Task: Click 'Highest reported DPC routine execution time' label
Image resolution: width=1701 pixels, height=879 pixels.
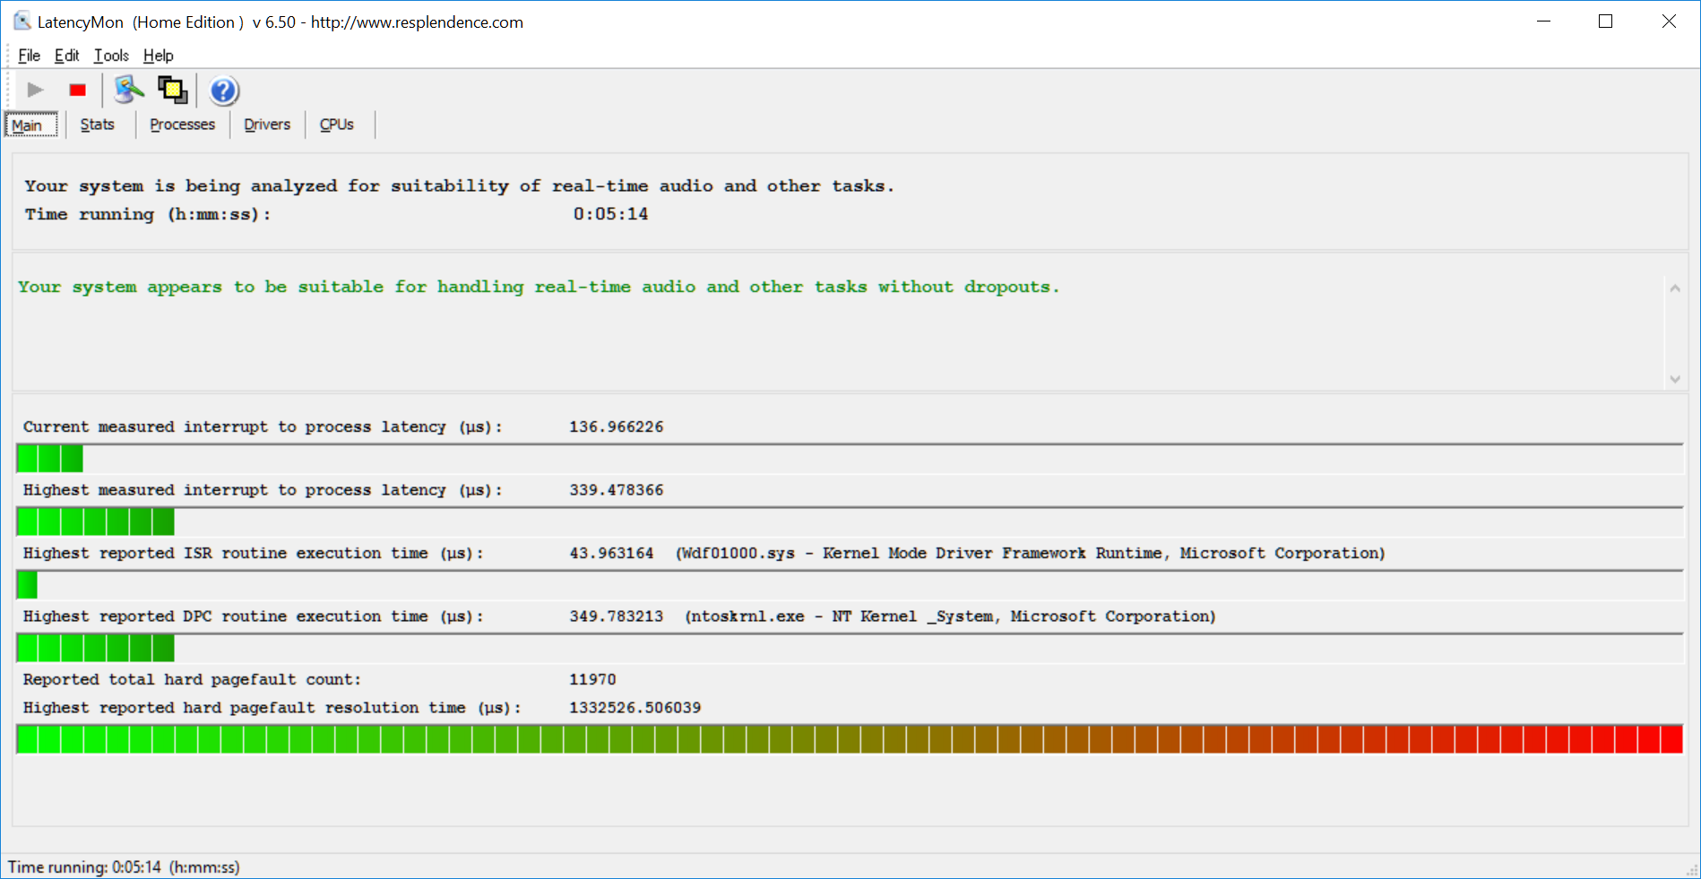Action: click(254, 616)
